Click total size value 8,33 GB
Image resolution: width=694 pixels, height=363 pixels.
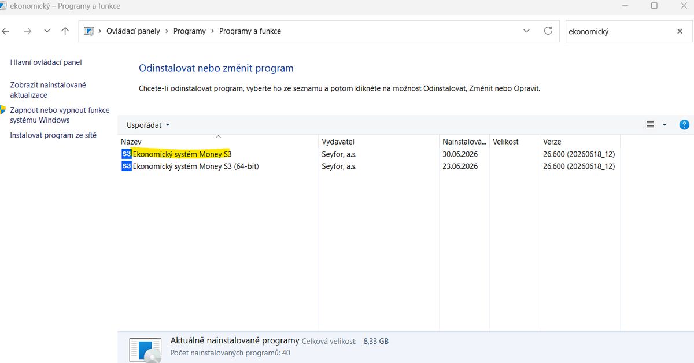click(376, 341)
